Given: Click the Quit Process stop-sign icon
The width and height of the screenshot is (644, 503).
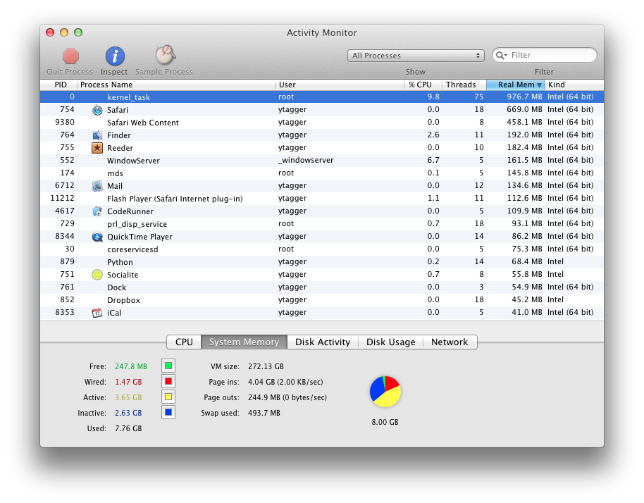Looking at the screenshot, I should (70, 56).
